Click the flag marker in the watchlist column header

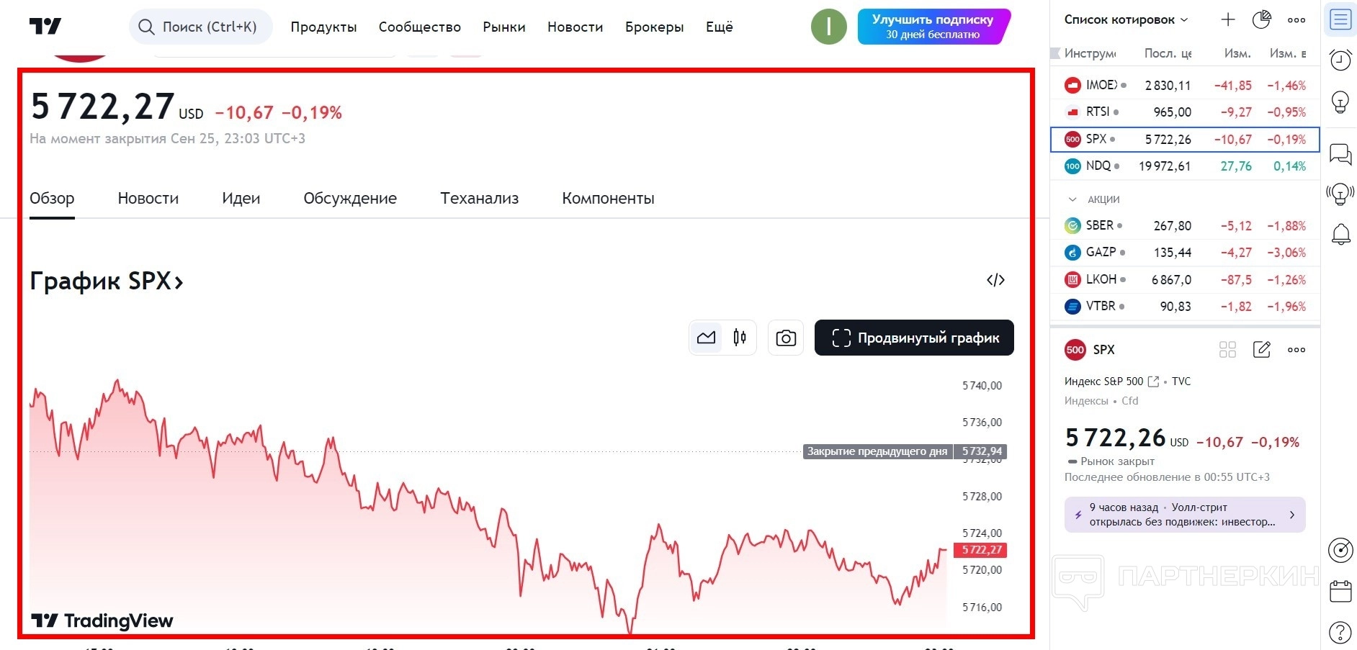click(x=1055, y=53)
